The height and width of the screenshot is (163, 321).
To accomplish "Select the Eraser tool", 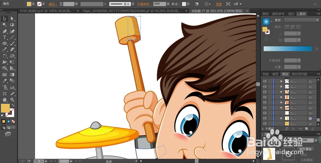I will [12, 49].
